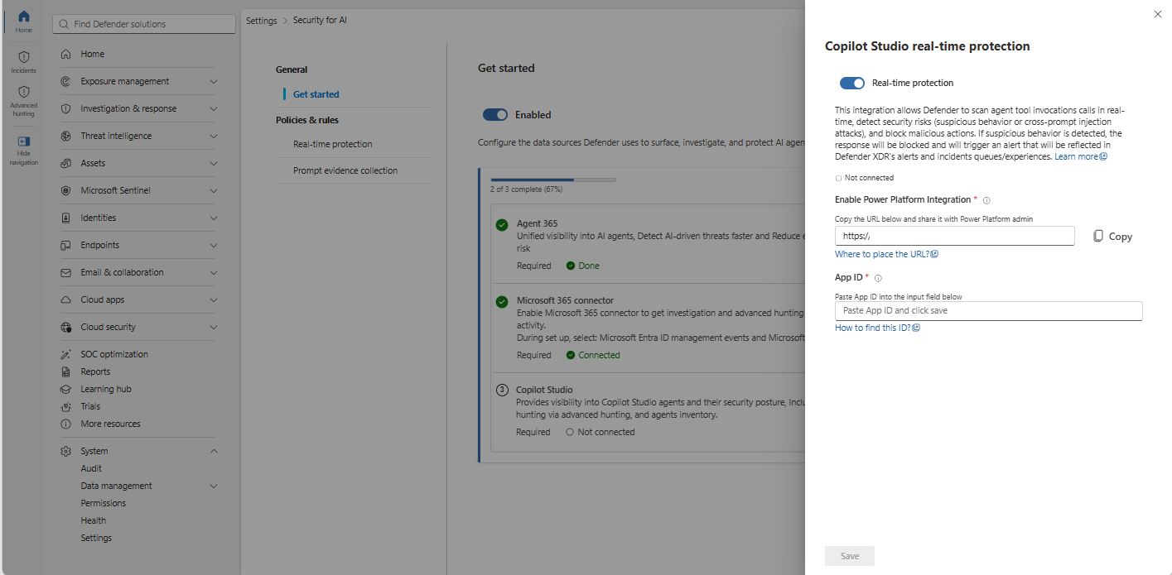Click the Hide navigation icon
The width and height of the screenshot is (1172, 575).
coord(23,141)
